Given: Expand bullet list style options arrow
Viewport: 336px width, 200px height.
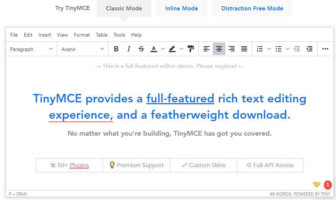Looking at the screenshot, I should pyautogui.click(x=288, y=49).
